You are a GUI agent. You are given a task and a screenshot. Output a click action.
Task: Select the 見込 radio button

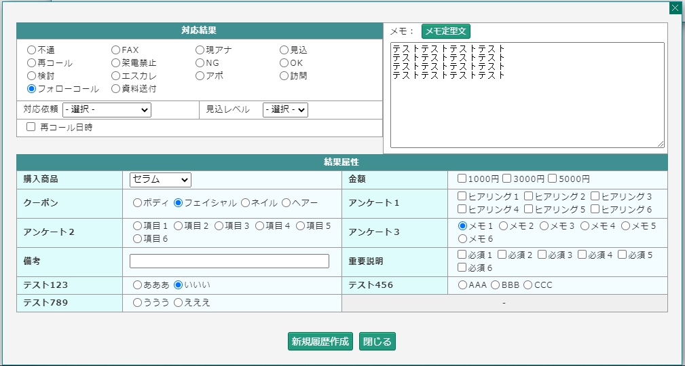284,50
